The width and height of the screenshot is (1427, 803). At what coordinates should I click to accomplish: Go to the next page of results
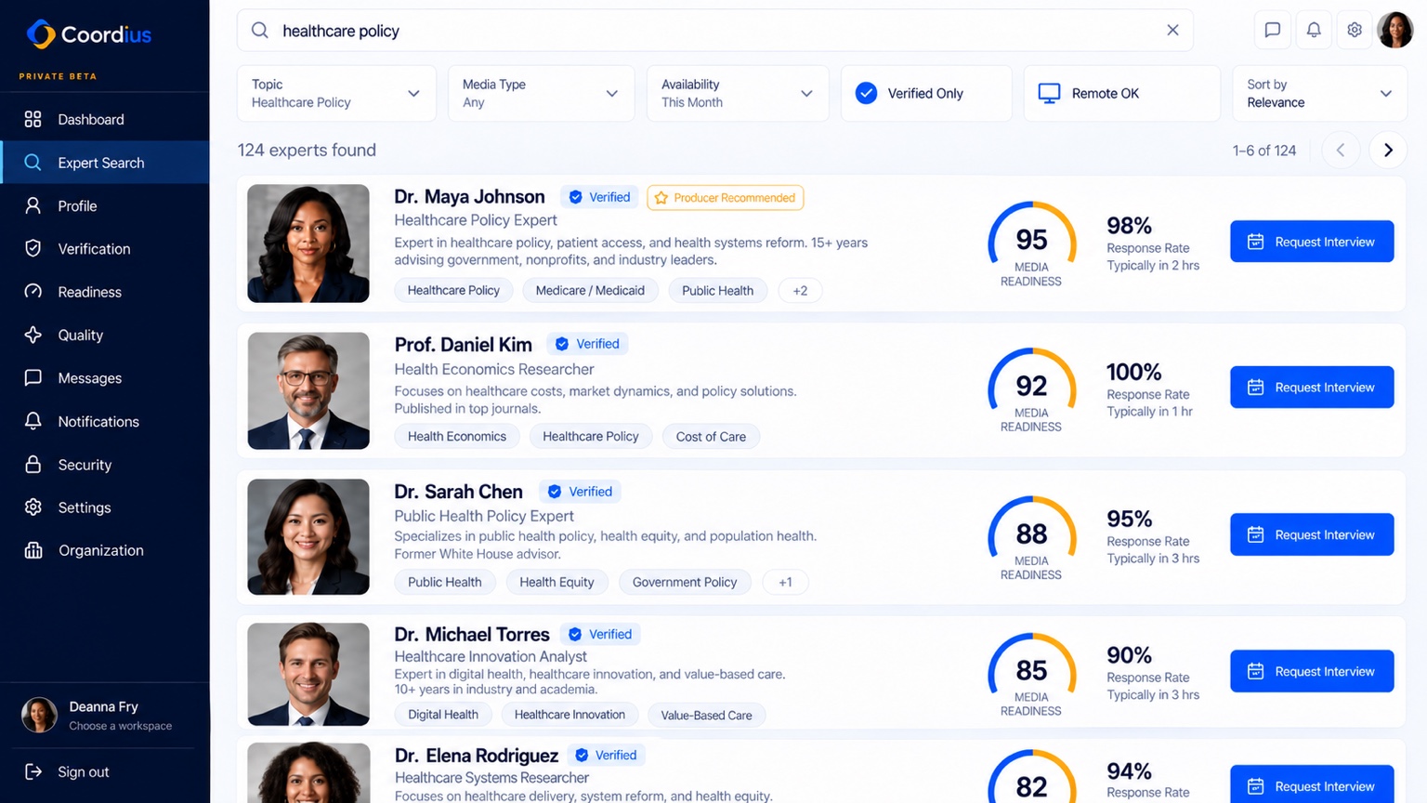pos(1388,150)
